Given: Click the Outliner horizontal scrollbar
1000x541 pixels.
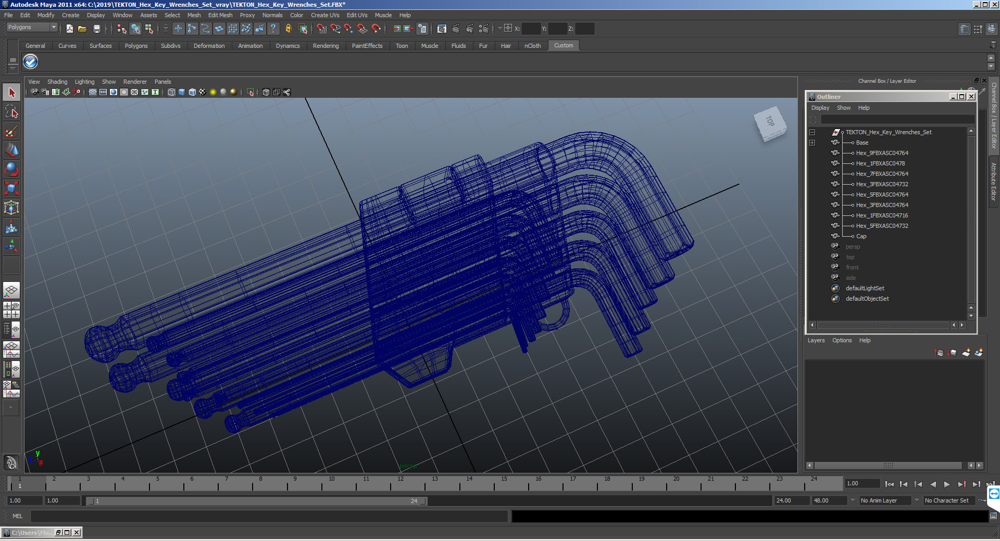Looking at the screenshot, I should 883,325.
